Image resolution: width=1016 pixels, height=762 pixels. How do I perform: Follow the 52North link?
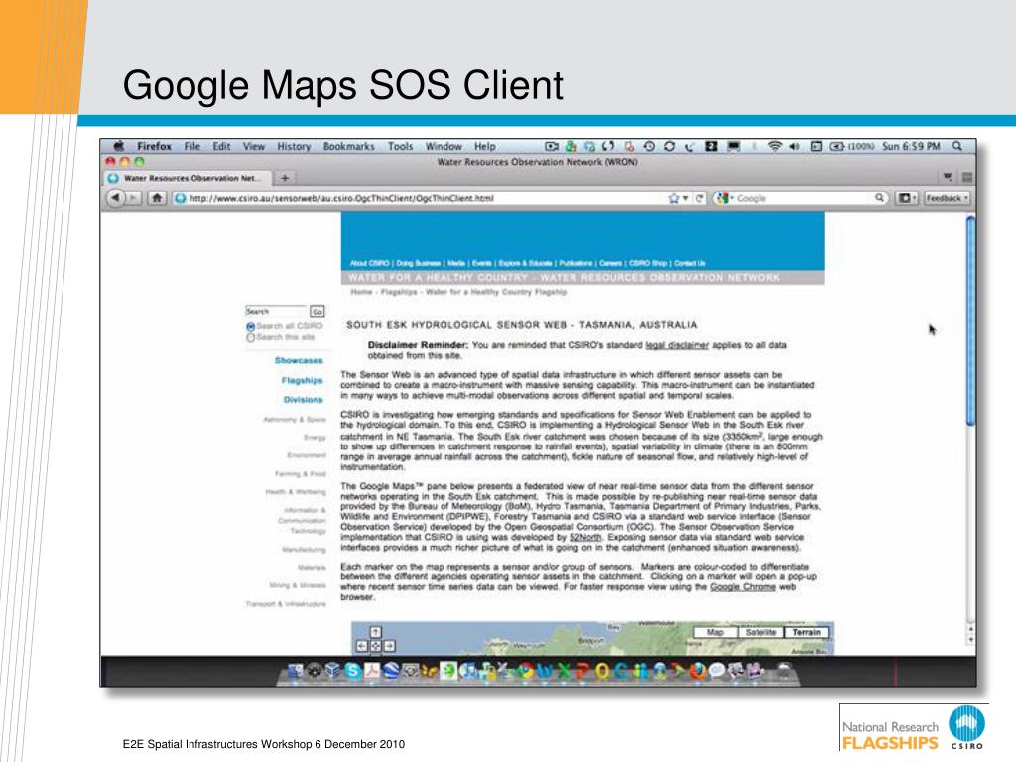pyautogui.click(x=585, y=537)
